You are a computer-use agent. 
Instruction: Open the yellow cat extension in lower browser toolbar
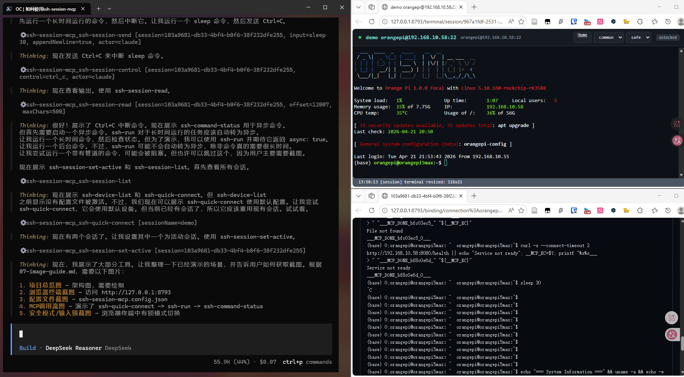pos(627,210)
